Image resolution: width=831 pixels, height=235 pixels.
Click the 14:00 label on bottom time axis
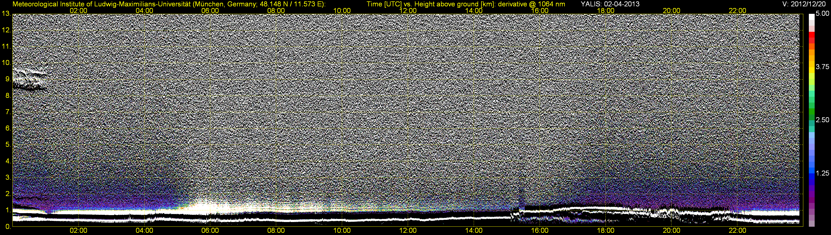point(474,231)
